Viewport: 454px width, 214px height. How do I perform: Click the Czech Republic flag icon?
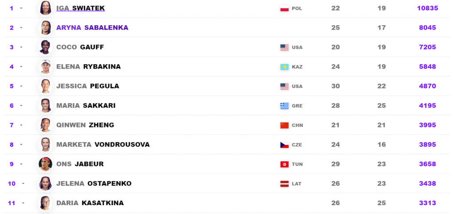(285, 145)
